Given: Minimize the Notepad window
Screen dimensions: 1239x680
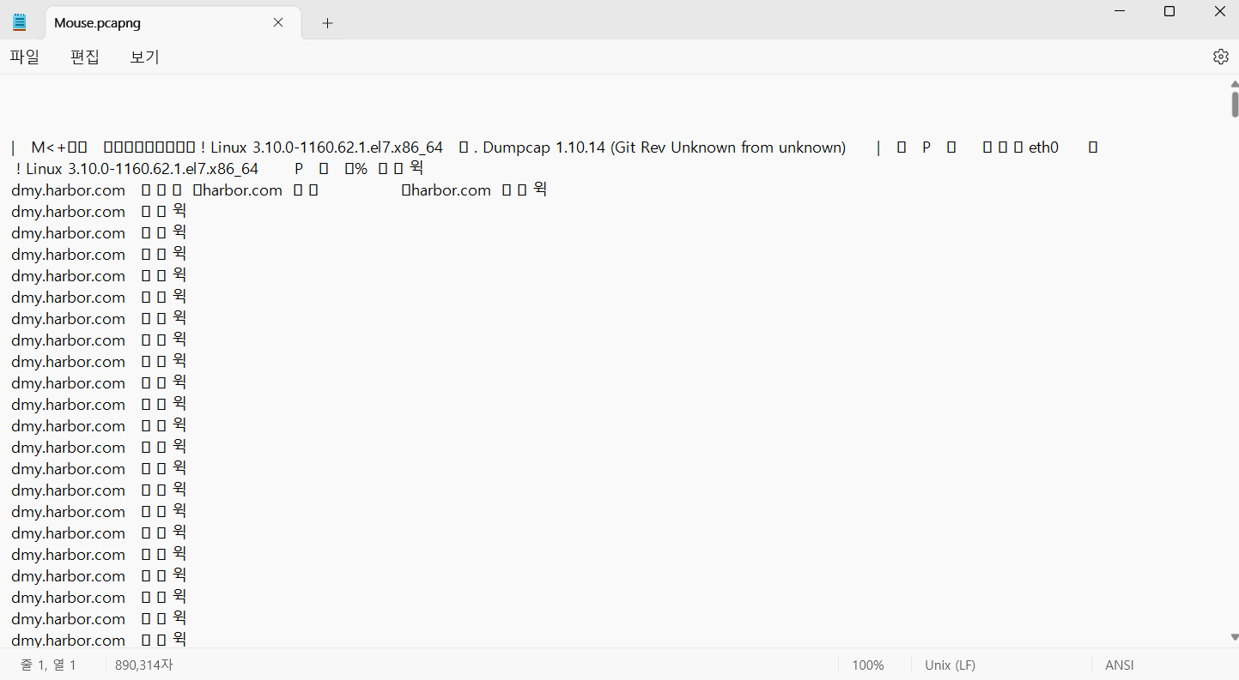Looking at the screenshot, I should coord(1120,11).
